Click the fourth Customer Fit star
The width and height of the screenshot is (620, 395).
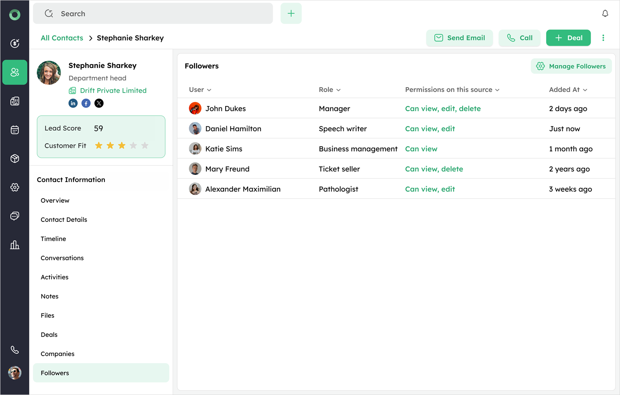[x=134, y=146]
